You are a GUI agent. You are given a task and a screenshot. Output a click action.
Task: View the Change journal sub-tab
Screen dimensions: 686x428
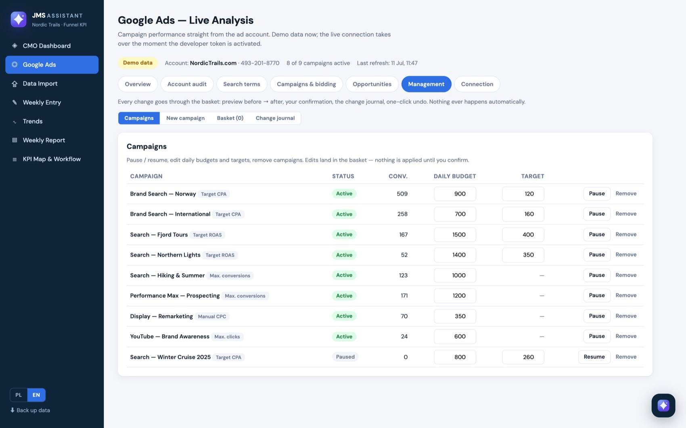click(275, 118)
